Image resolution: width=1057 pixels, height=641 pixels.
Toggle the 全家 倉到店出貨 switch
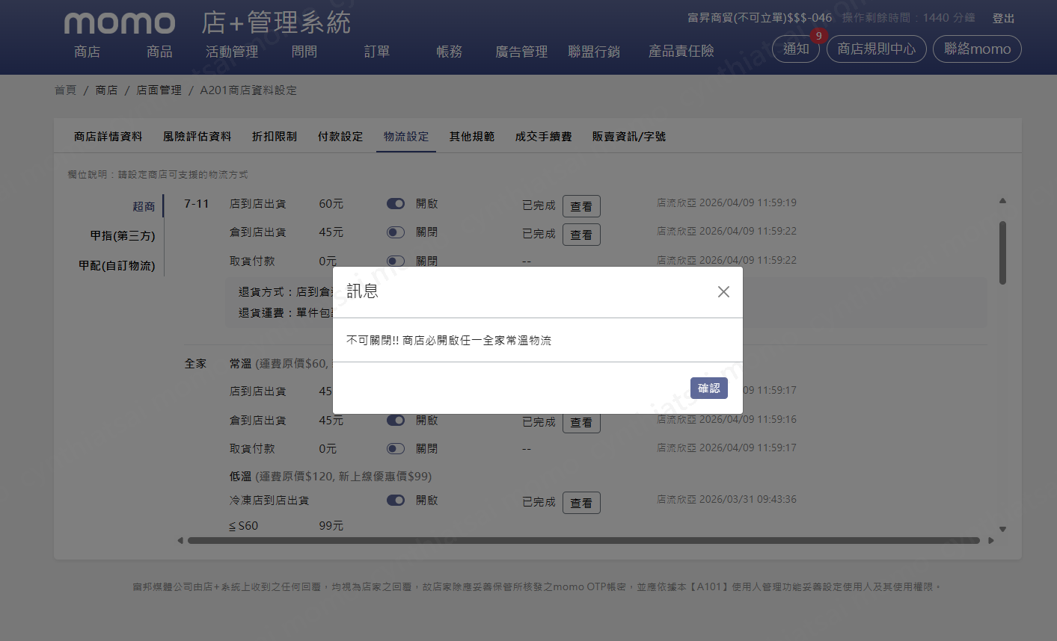tap(396, 421)
